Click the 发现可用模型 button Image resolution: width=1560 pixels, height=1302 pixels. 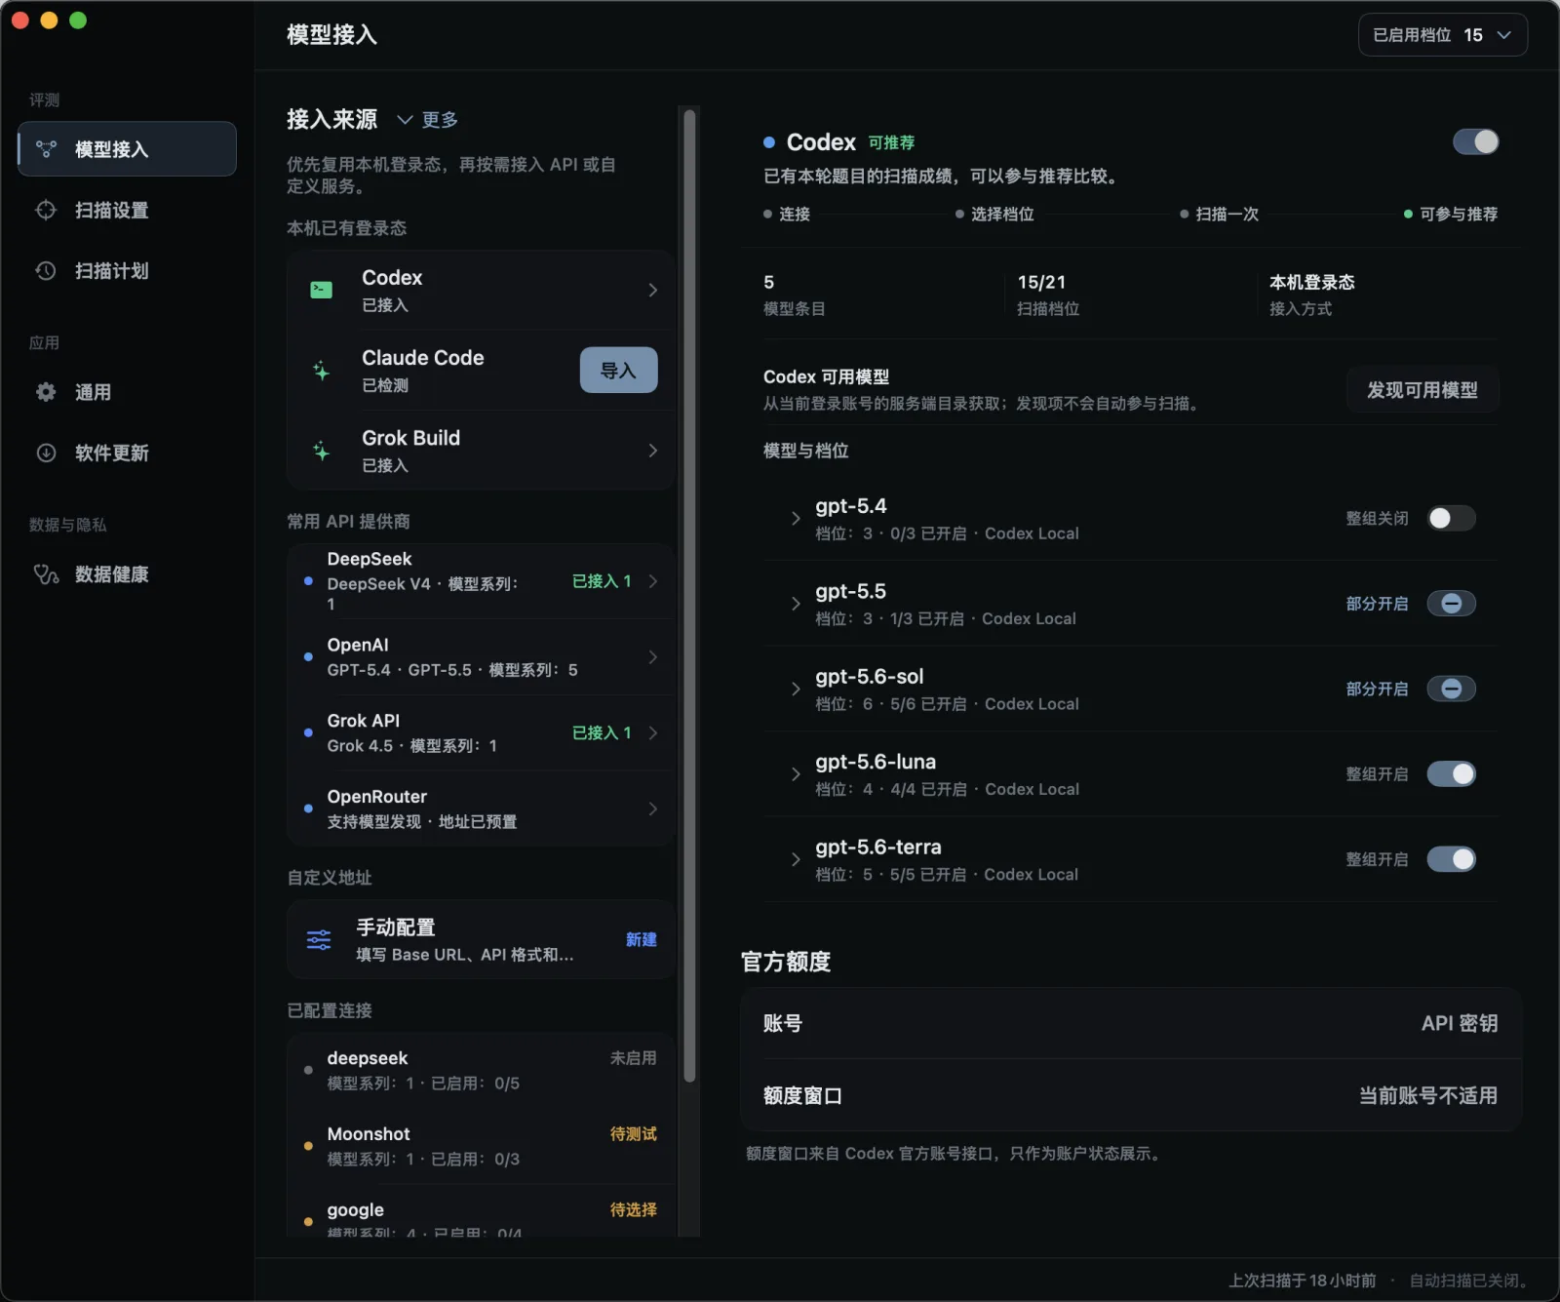point(1422,390)
